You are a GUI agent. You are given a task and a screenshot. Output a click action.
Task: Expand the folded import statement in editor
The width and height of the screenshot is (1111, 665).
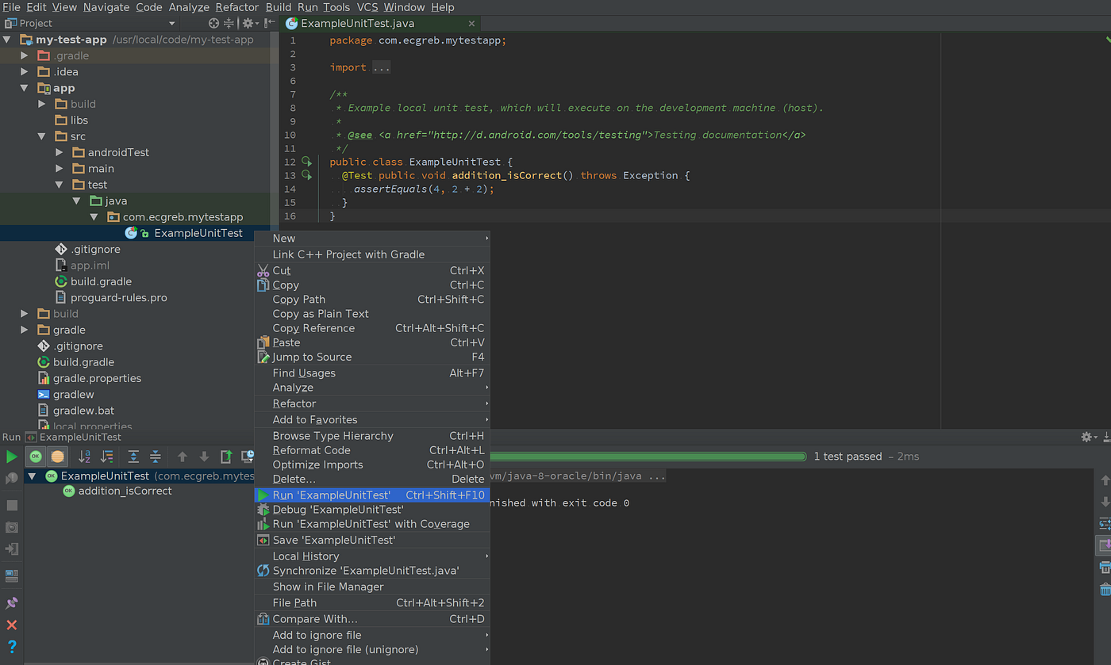pyautogui.click(x=380, y=67)
